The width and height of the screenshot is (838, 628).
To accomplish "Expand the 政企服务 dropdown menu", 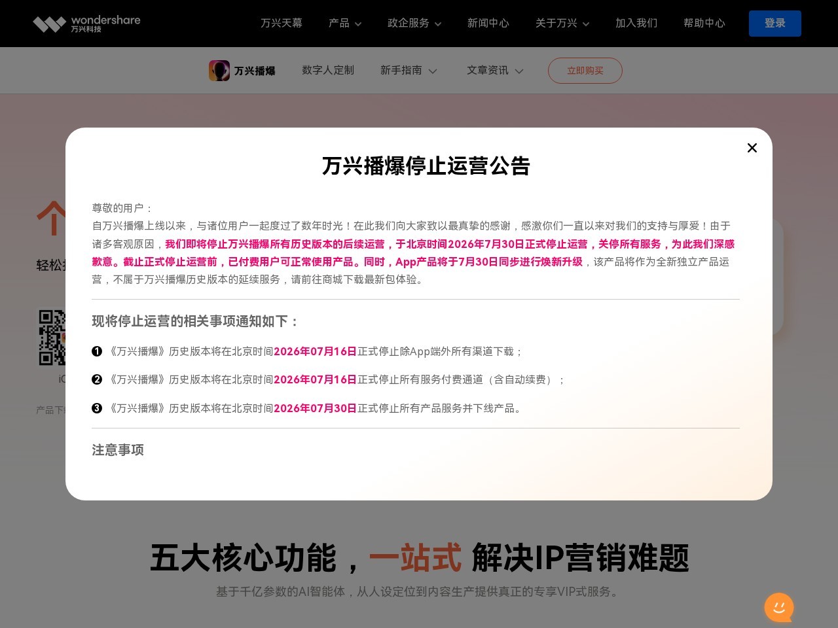I will pos(414,23).
